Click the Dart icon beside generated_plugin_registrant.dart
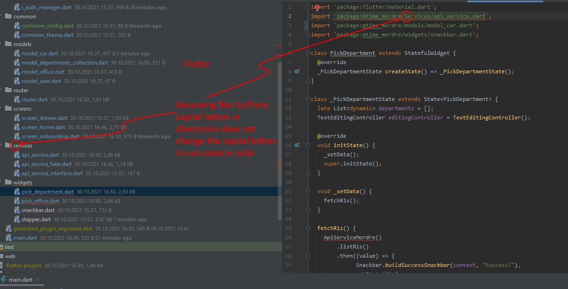 coord(8,228)
